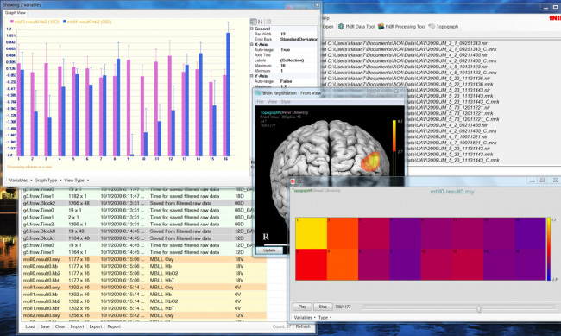Click the Brain Registration window title icon
Screen dimensions: 561x336
258,93
